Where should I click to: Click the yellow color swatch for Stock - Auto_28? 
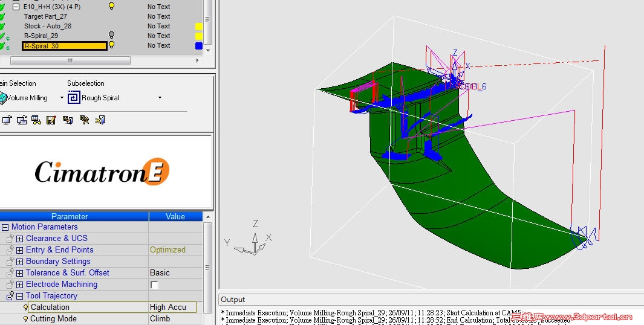(199, 27)
